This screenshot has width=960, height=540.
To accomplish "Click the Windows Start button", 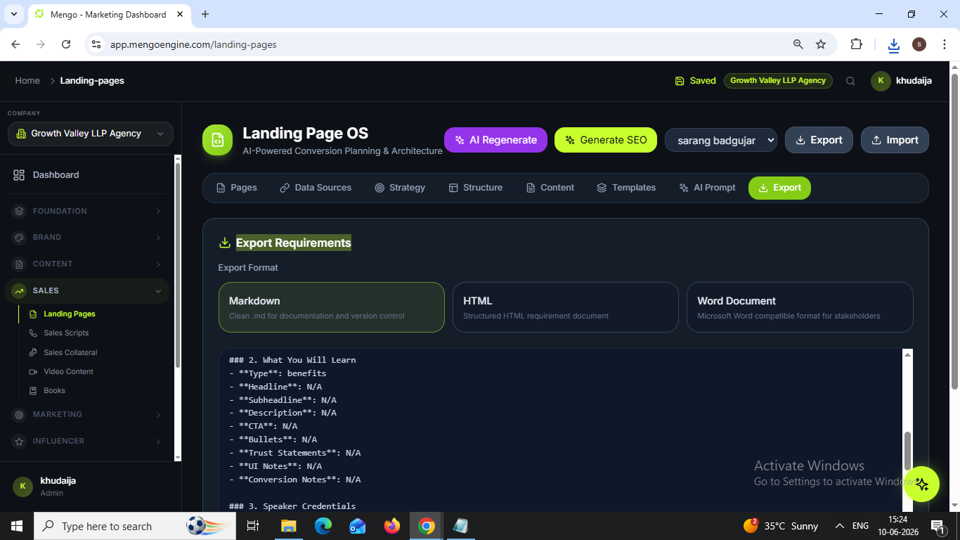I will 17,526.
